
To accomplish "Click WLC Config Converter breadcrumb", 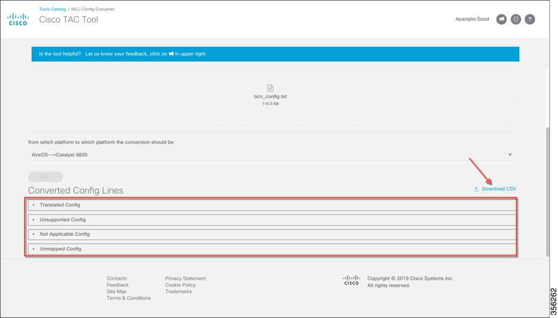I will pyautogui.click(x=93, y=9).
